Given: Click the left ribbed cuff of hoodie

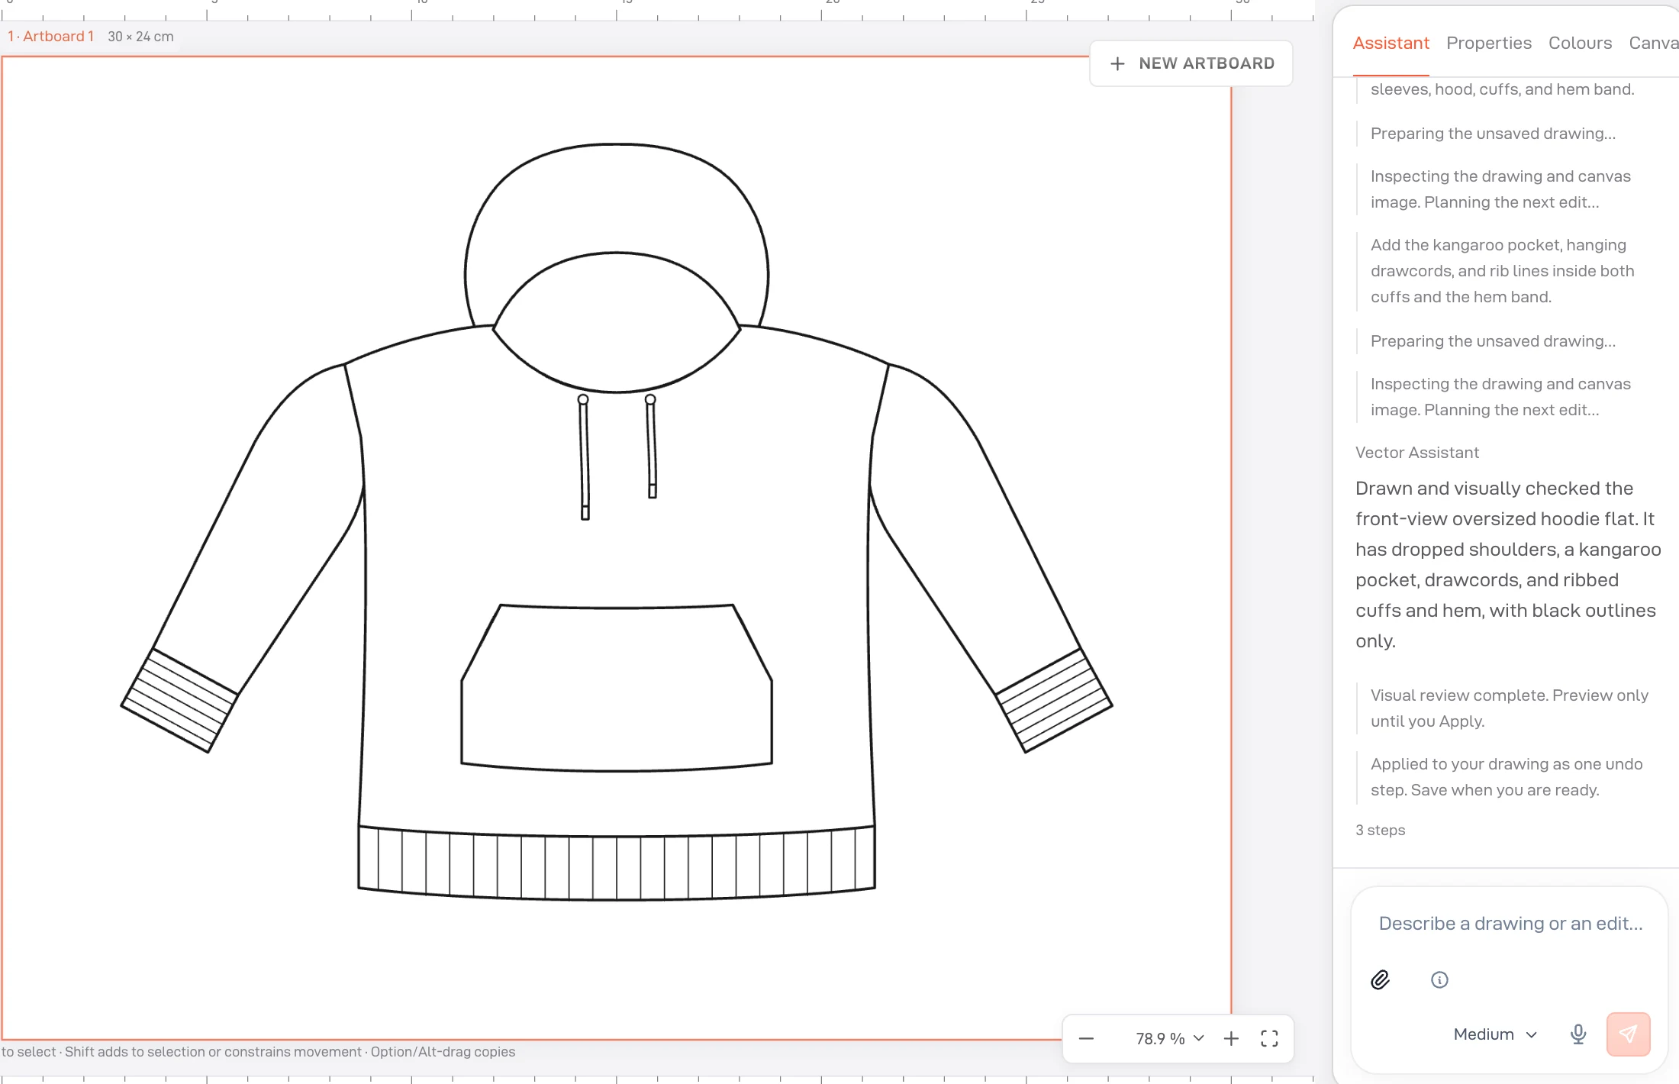Looking at the screenshot, I should point(180,700).
